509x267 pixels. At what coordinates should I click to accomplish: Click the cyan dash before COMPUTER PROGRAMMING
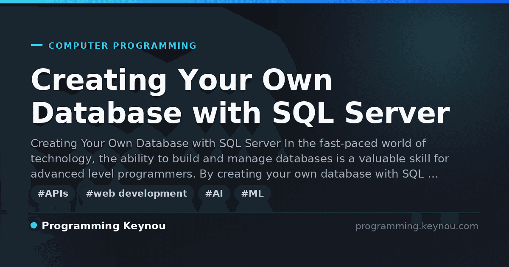pyautogui.click(x=37, y=45)
